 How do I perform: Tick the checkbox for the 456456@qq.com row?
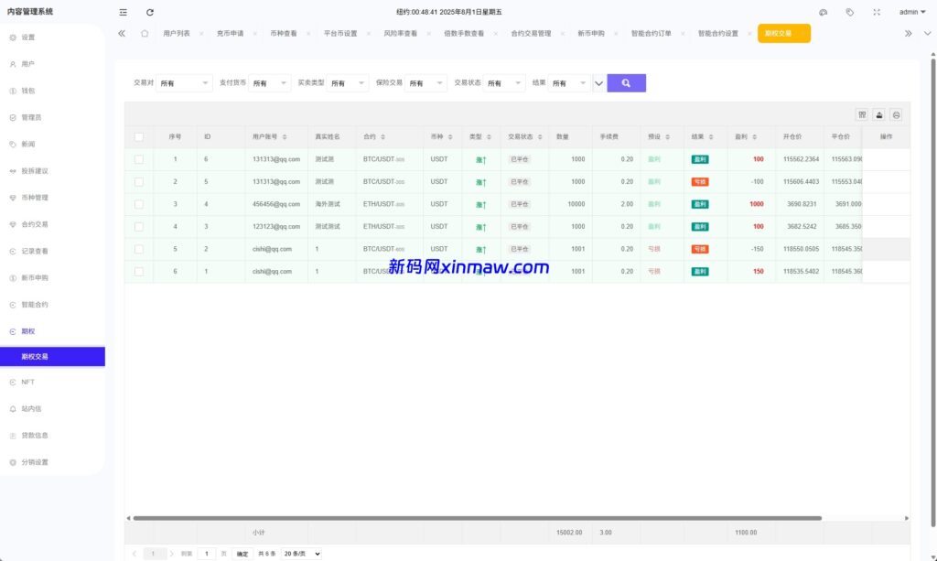pyautogui.click(x=139, y=204)
